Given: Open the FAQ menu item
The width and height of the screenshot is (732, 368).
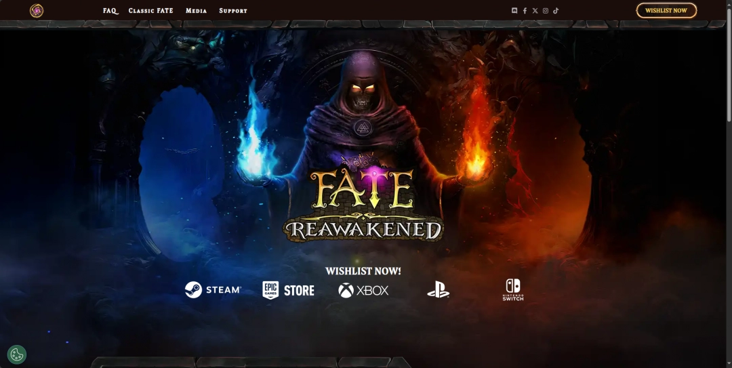Looking at the screenshot, I should [110, 10].
